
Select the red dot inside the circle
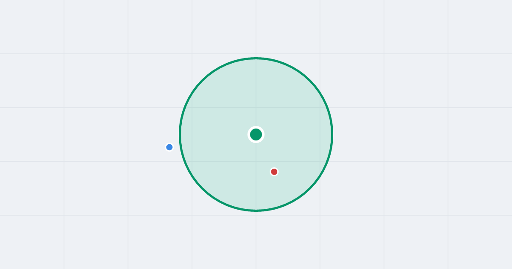274,172
